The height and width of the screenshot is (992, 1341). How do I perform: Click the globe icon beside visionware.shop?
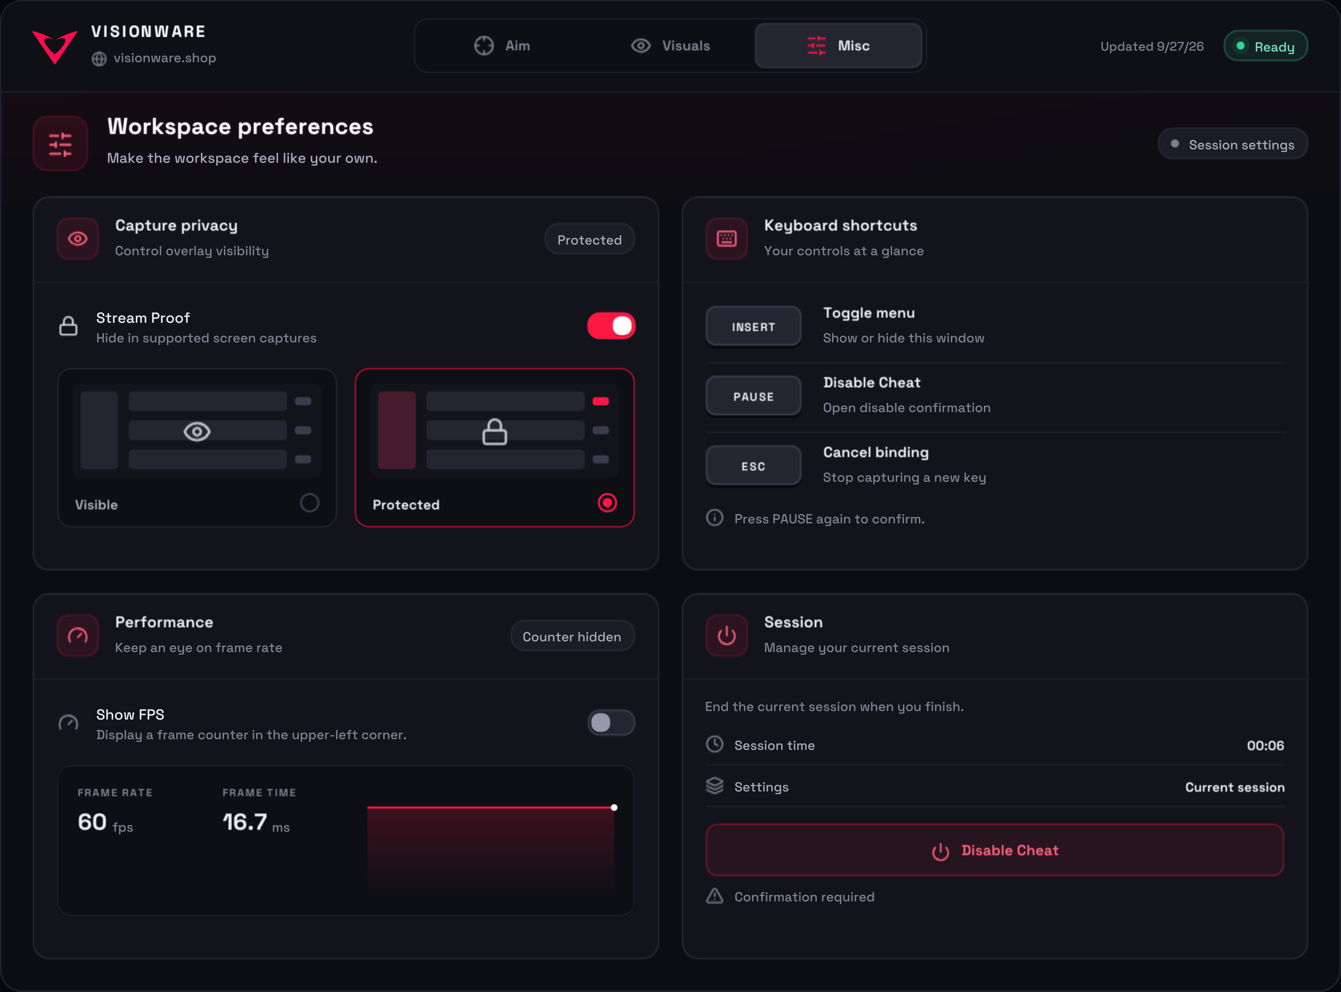point(99,58)
